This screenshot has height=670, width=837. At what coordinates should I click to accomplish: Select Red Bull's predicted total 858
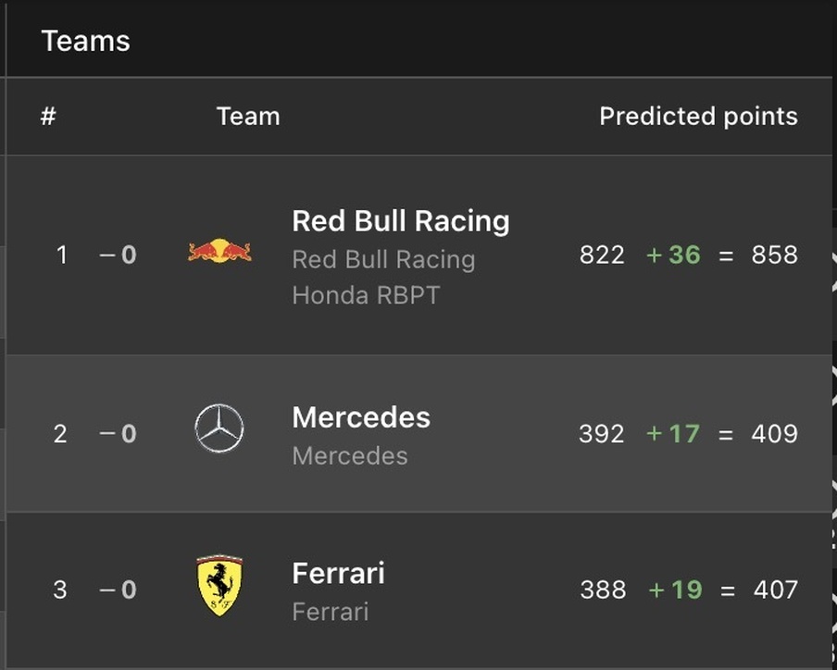775,255
